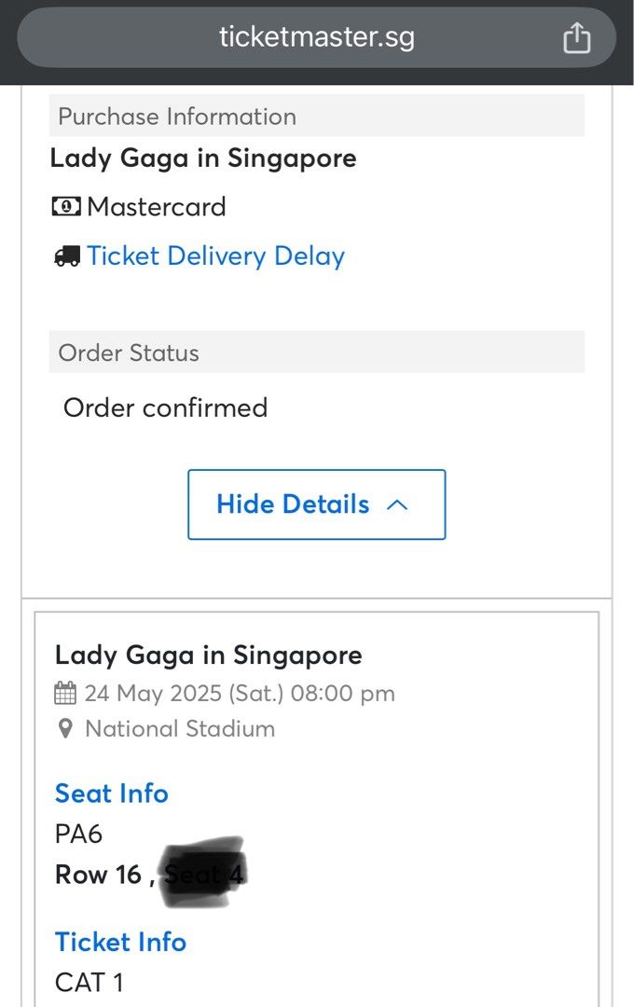The height and width of the screenshot is (1007, 634).
Task: Click the upward chevron inside Hide Details
Action: (396, 504)
